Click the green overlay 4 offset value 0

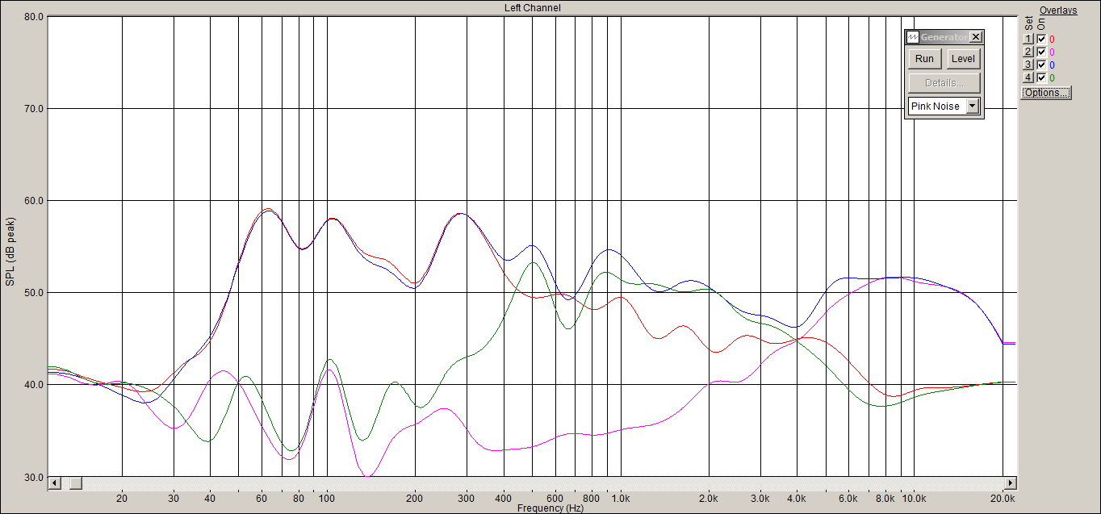(x=1052, y=77)
